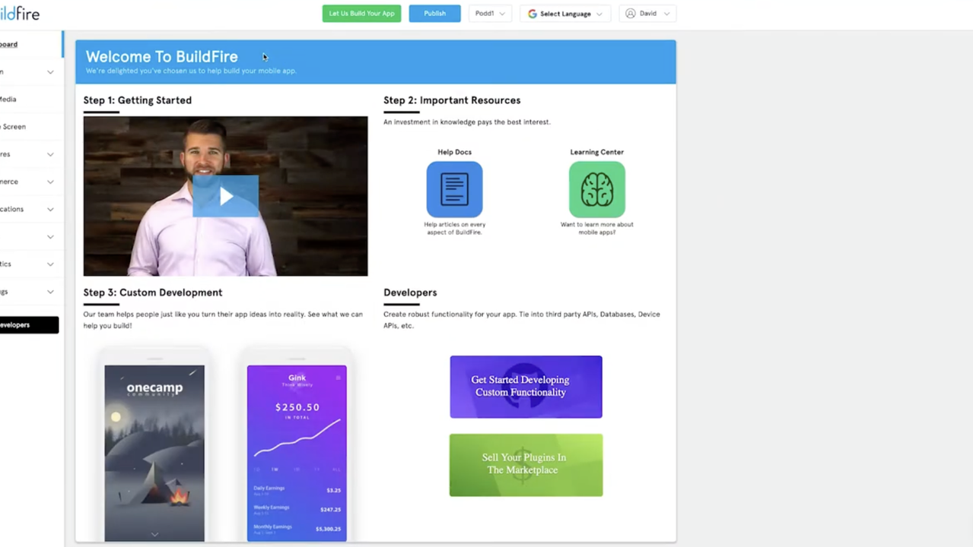Image resolution: width=973 pixels, height=547 pixels.
Task: Click the green Let Us Build Your App button
Action: pyautogui.click(x=361, y=14)
